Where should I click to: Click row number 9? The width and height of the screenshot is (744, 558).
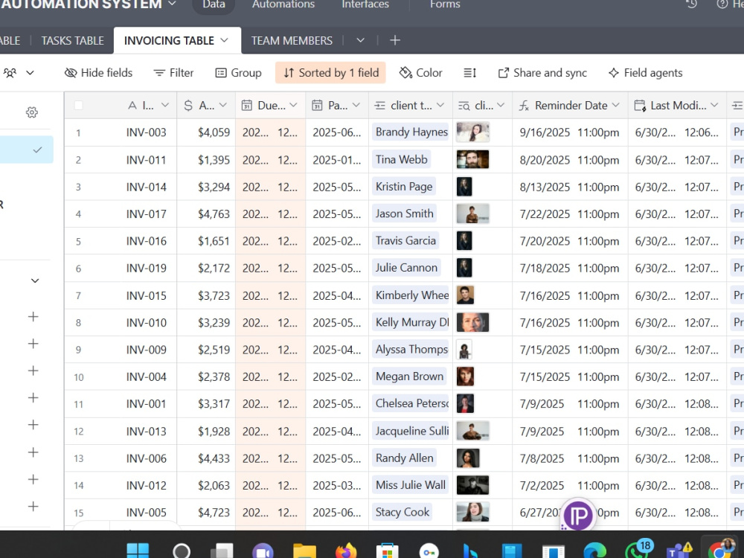[x=78, y=350]
